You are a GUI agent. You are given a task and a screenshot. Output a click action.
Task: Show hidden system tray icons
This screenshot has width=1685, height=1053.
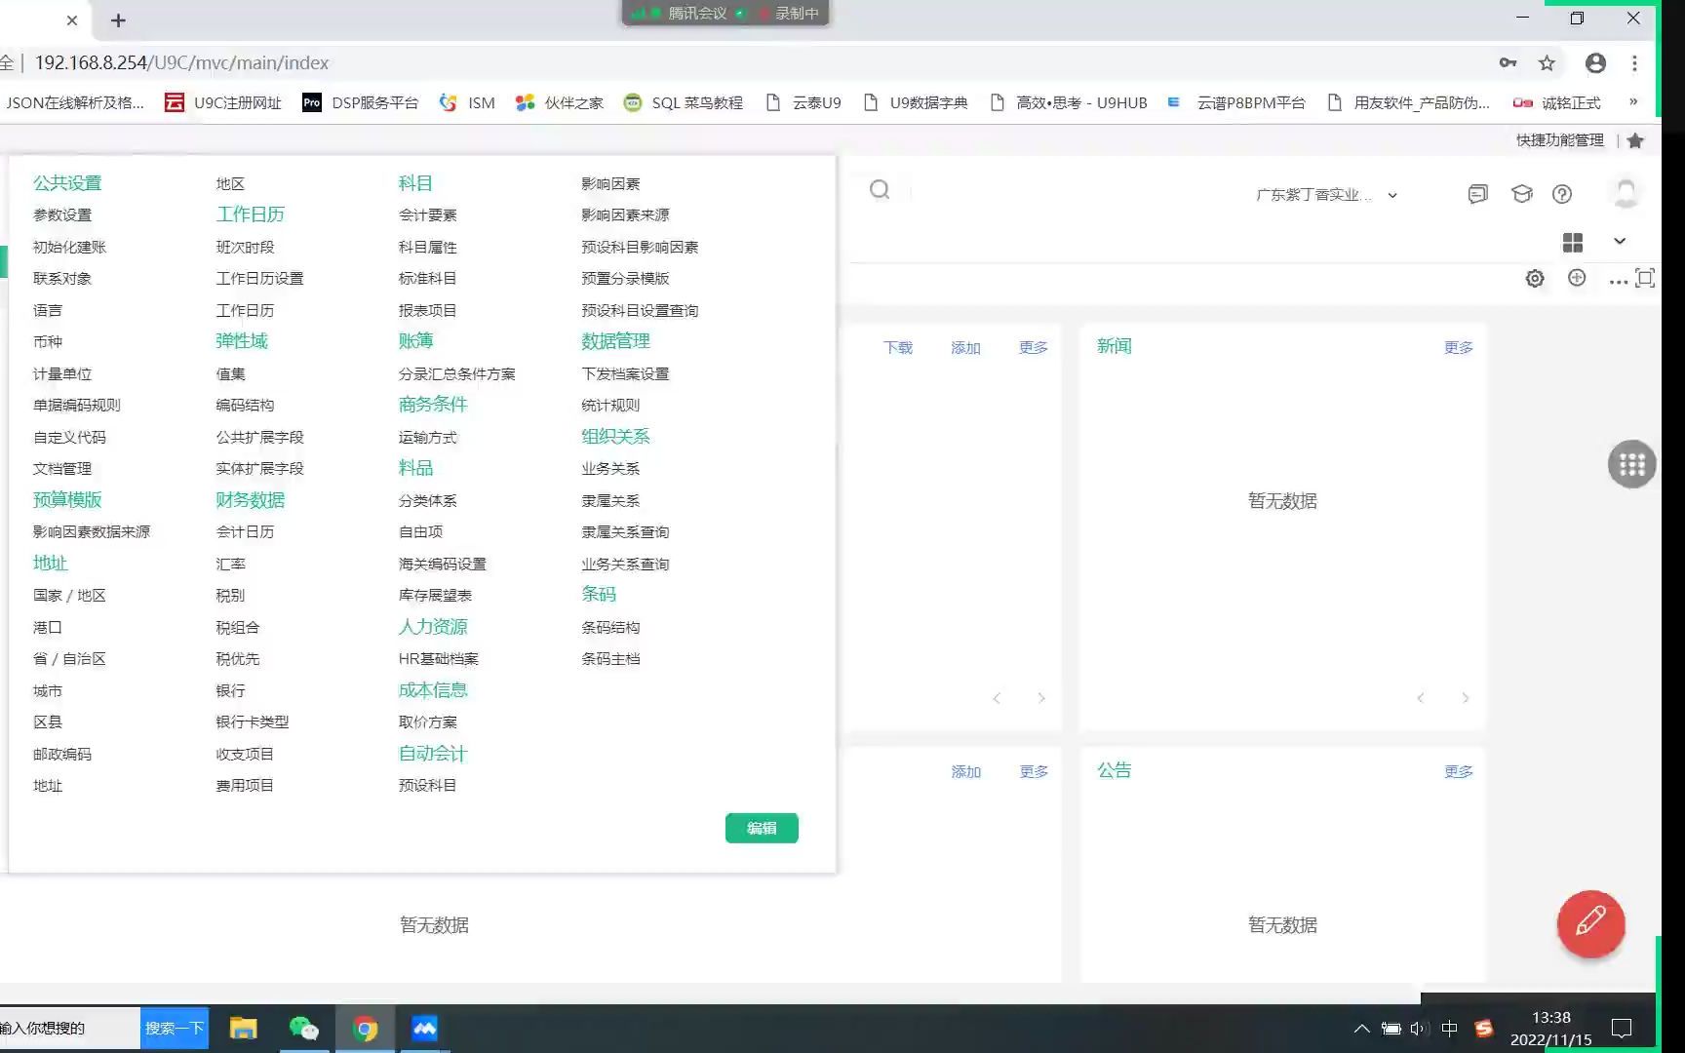click(1361, 1029)
